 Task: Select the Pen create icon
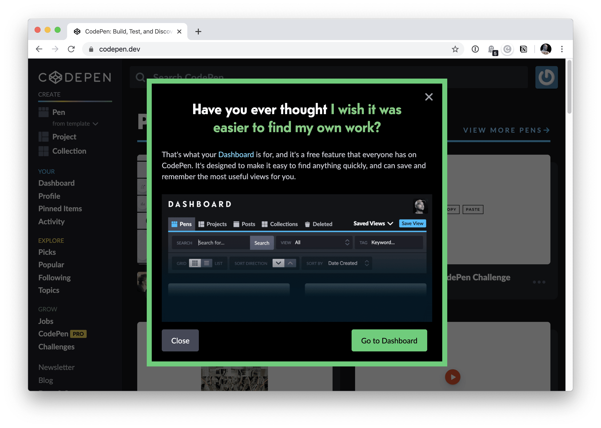[44, 112]
